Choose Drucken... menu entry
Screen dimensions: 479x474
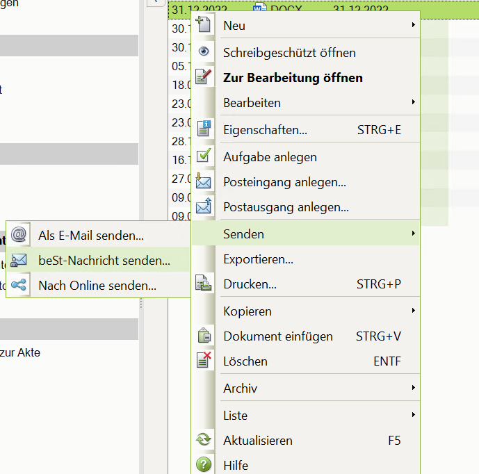(x=306, y=284)
